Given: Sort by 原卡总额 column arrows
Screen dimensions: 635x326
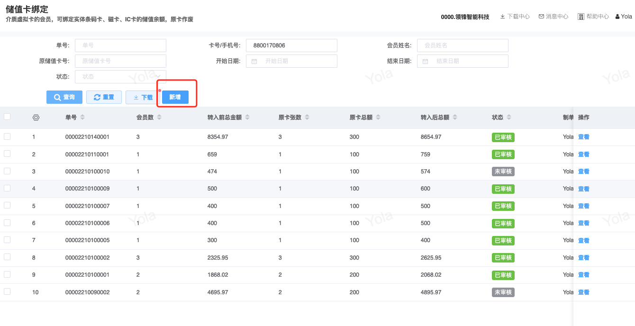Looking at the screenshot, I should (x=378, y=118).
